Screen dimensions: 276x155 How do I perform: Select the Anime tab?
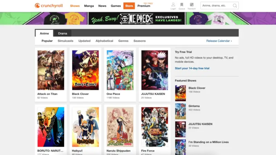pyautogui.click(x=45, y=33)
